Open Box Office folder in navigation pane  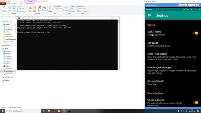[x=8, y=34]
